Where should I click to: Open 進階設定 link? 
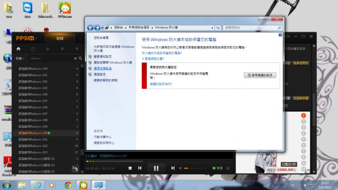click(100, 74)
